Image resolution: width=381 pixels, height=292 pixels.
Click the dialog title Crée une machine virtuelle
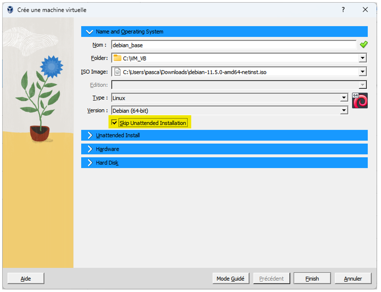coord(52,10)
